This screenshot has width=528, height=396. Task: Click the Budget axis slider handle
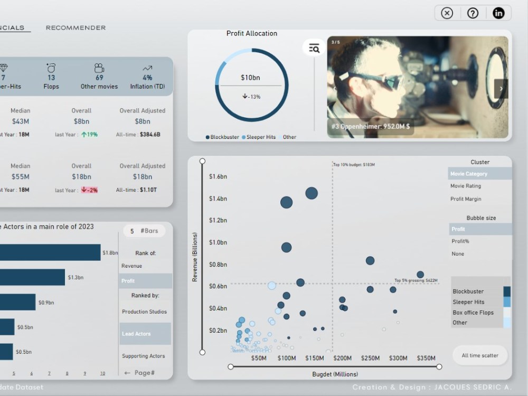point(229,366)
